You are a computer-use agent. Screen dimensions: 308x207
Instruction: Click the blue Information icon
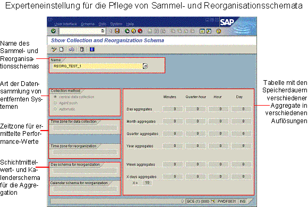tap(92, 49)
